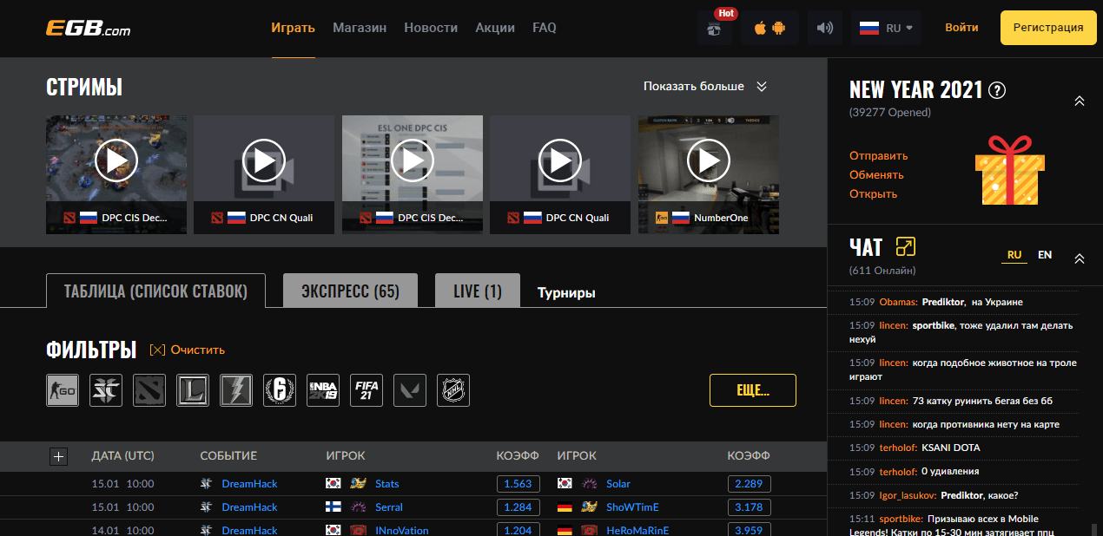Screen dimensions: 1103x536
Task: Click chat username Igor_lasukov
Action: (x=908, y=496)
